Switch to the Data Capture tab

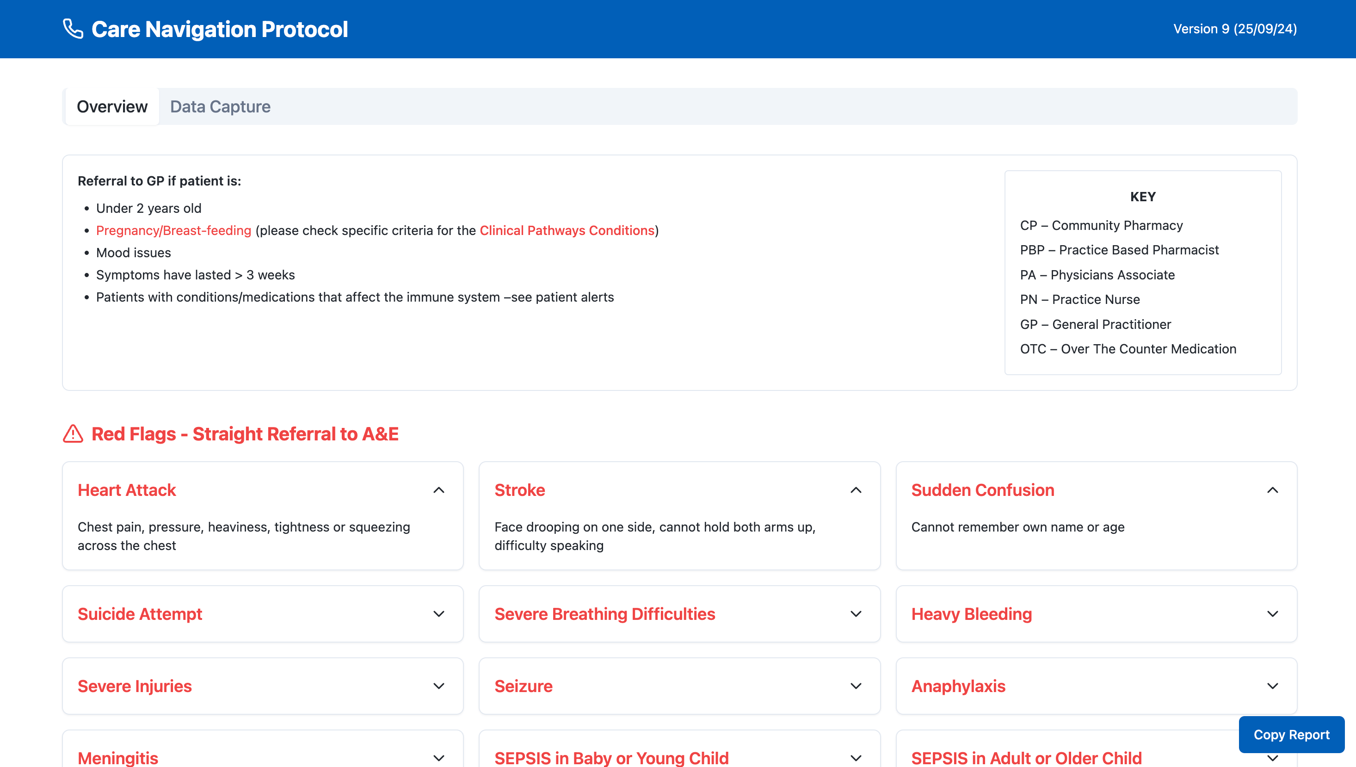click(220, 107)
